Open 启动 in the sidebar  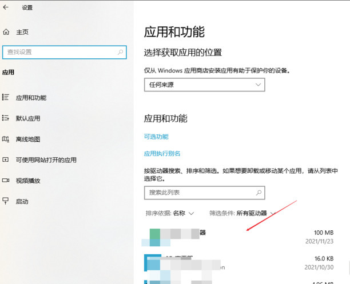click(22, 202)
